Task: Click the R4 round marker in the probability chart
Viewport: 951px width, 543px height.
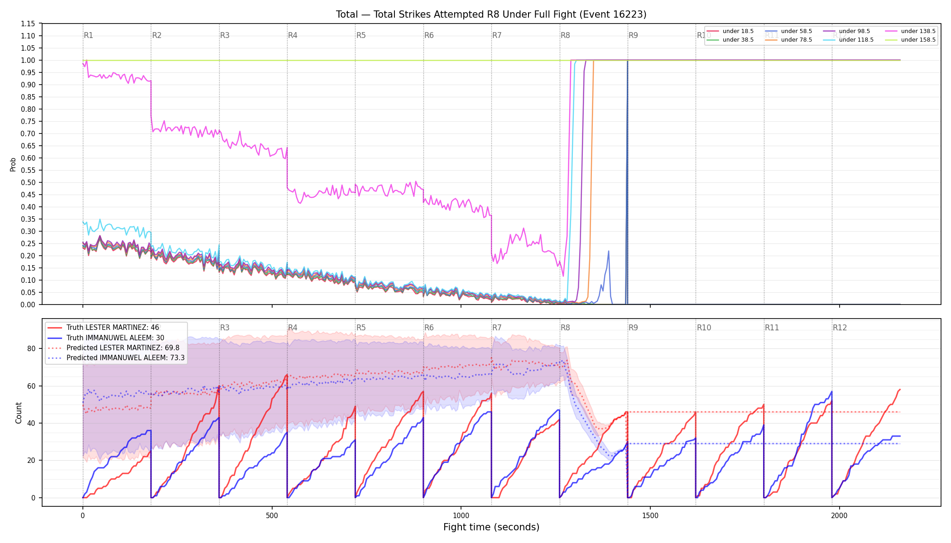Action: pyautogui.click(x=293, y=35)
